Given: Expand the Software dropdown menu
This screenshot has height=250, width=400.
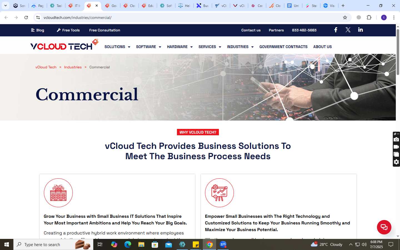Looking at the screenshot, I should [148, 47].
